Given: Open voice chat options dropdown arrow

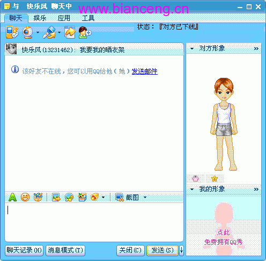Looking at the screenshot, I should (x=59, y=33).
